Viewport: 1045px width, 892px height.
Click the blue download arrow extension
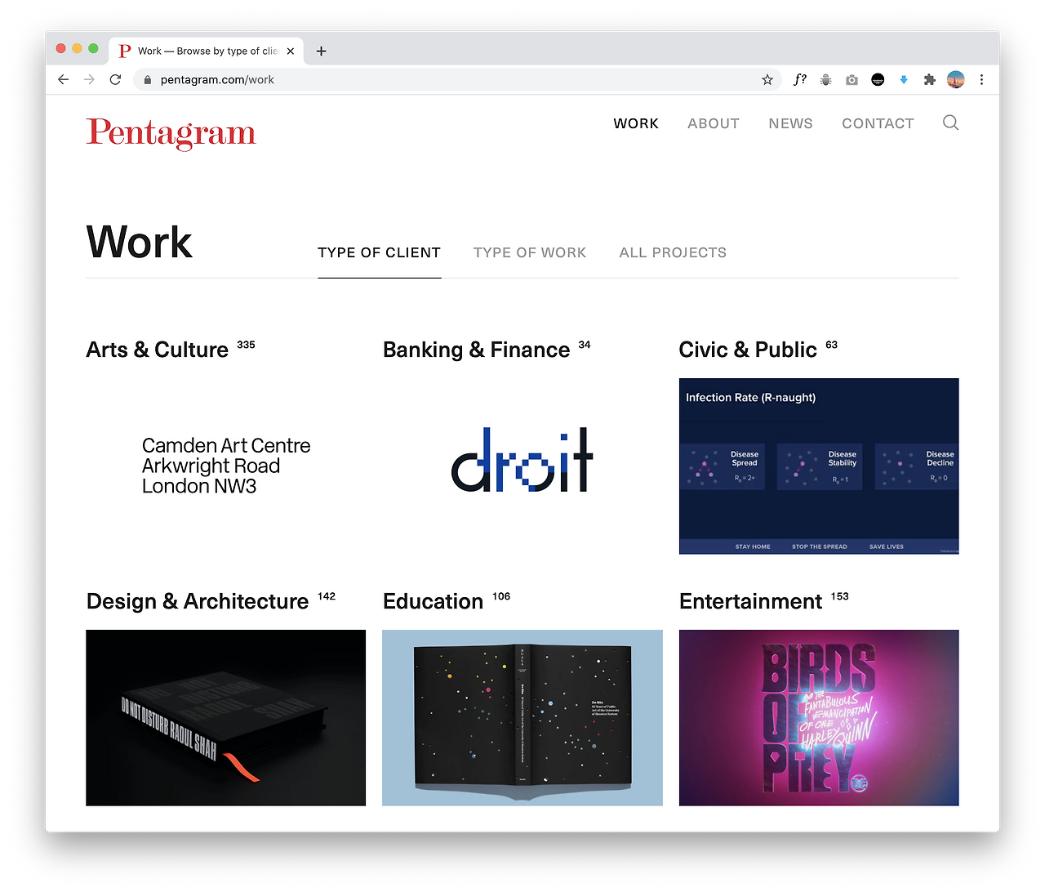(x=904, y=79)
